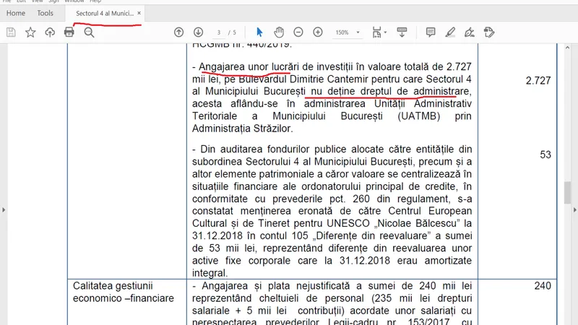Open the Help menu

95,1
